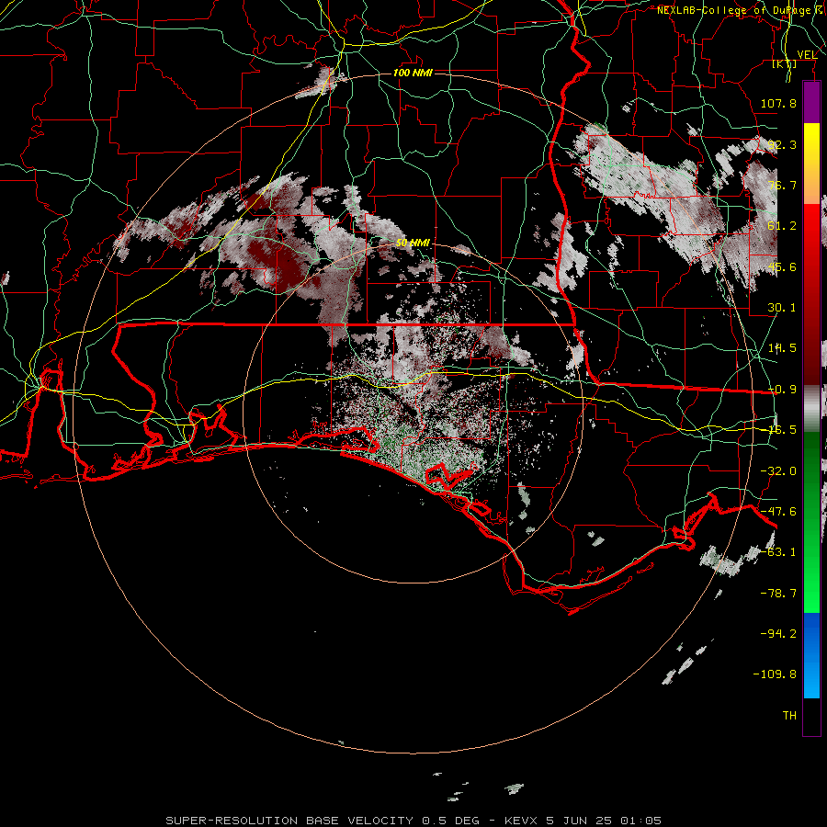The image size is (827, 827).
Task: Click the -32.0 legend value
Action: click(778, 471)
